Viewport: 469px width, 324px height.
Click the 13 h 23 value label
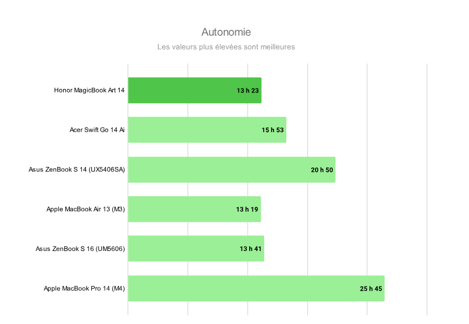(248, 90)
